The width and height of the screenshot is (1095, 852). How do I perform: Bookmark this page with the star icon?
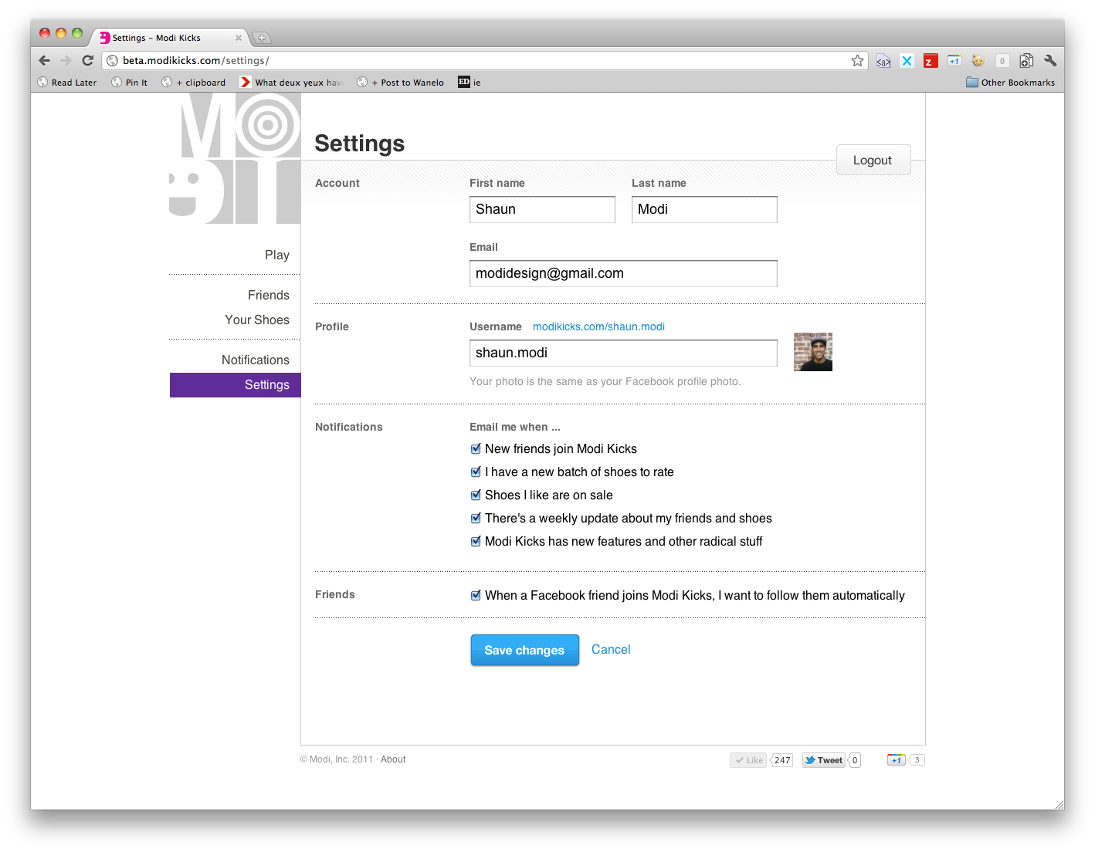pos(857,60)
